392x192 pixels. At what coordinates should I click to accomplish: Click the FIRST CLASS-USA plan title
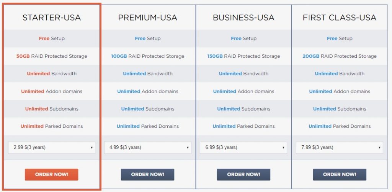340,18
